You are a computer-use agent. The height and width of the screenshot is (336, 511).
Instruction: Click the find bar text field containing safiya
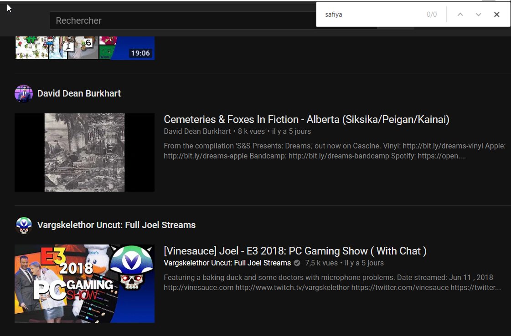click(372, 14)
